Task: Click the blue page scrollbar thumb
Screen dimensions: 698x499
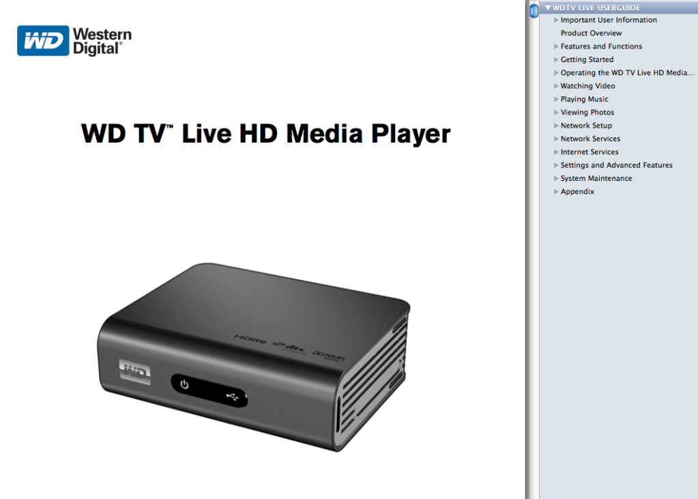Action: click(534, 10)
